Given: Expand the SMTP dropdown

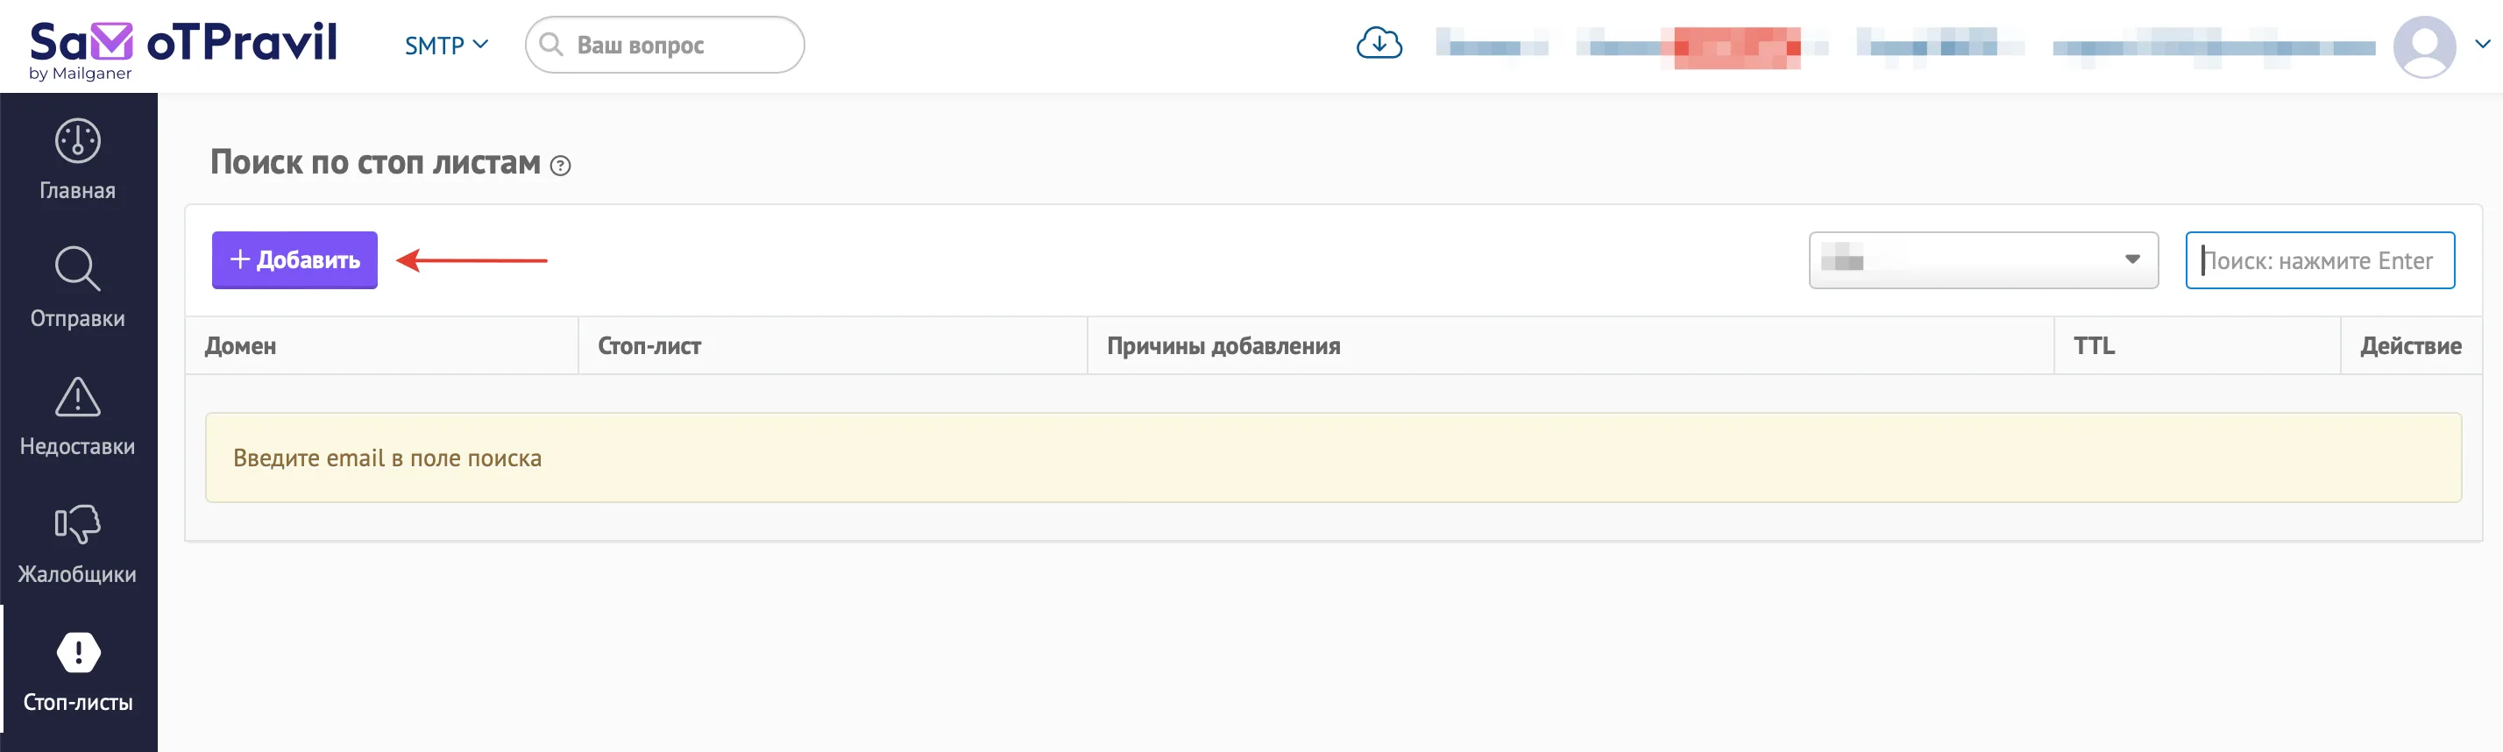Looking at the screenshot, I should [446, 46].
